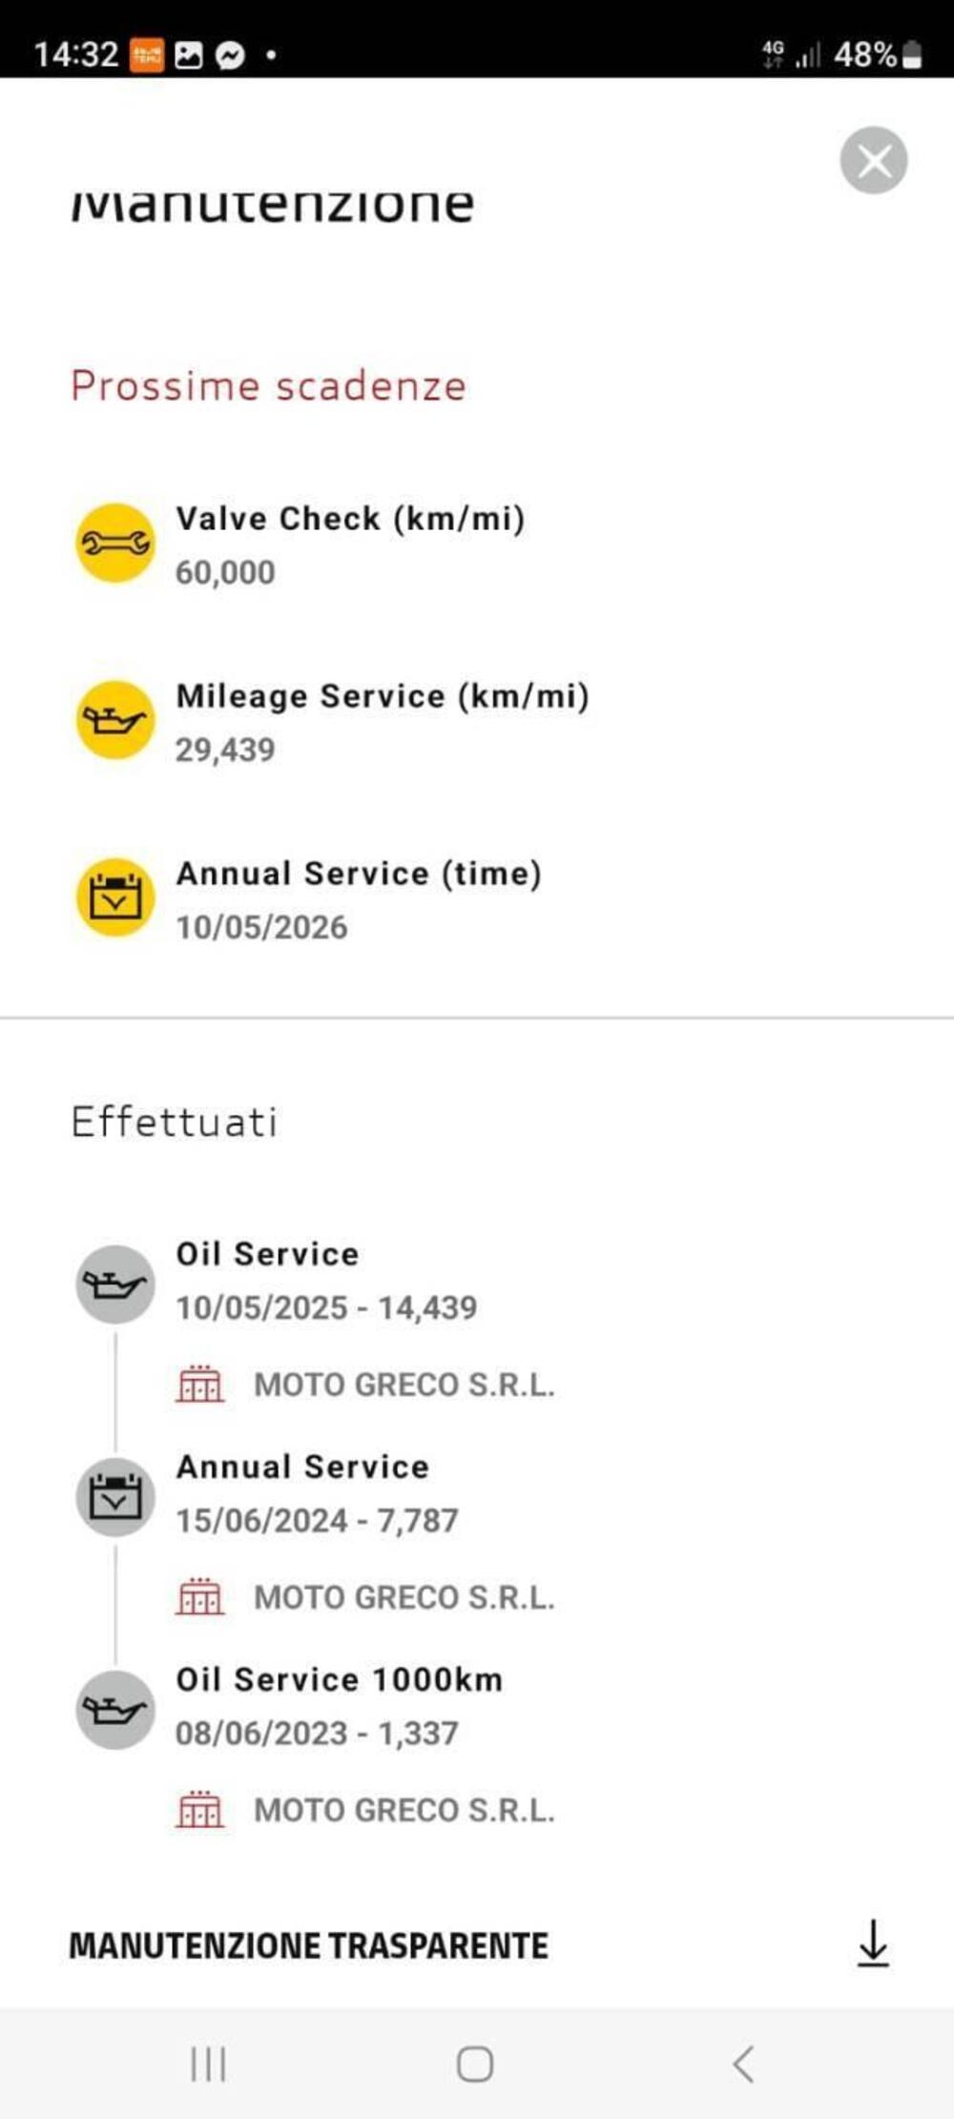Image resolution: width=954 pixels, height=2119 pixels.
Task: Open MOTO GRECO S.R.L. dealer for 08/06/2023 service
Action: click(x=404, y=1810)
